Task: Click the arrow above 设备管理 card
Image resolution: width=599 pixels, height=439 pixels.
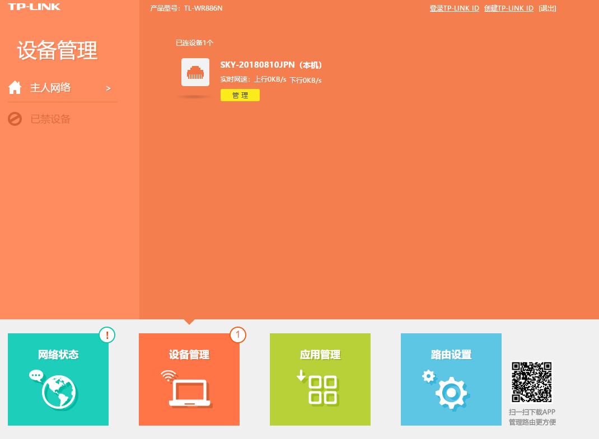Action: (189, 322)
